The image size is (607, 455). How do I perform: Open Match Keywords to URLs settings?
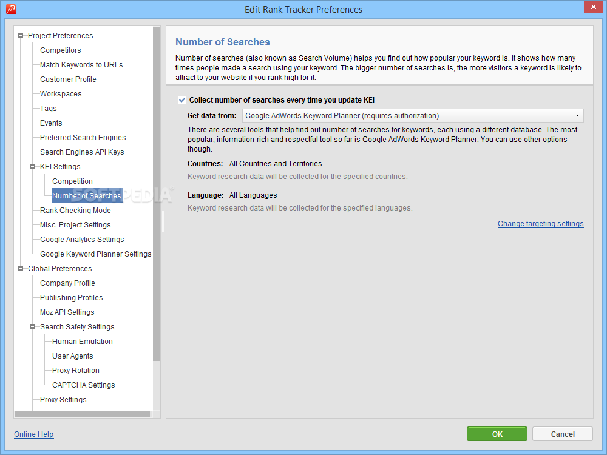click(81, 65)
